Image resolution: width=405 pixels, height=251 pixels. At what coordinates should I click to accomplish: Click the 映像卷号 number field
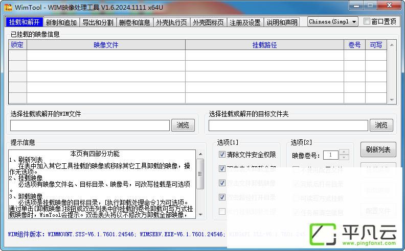point(331,155)
